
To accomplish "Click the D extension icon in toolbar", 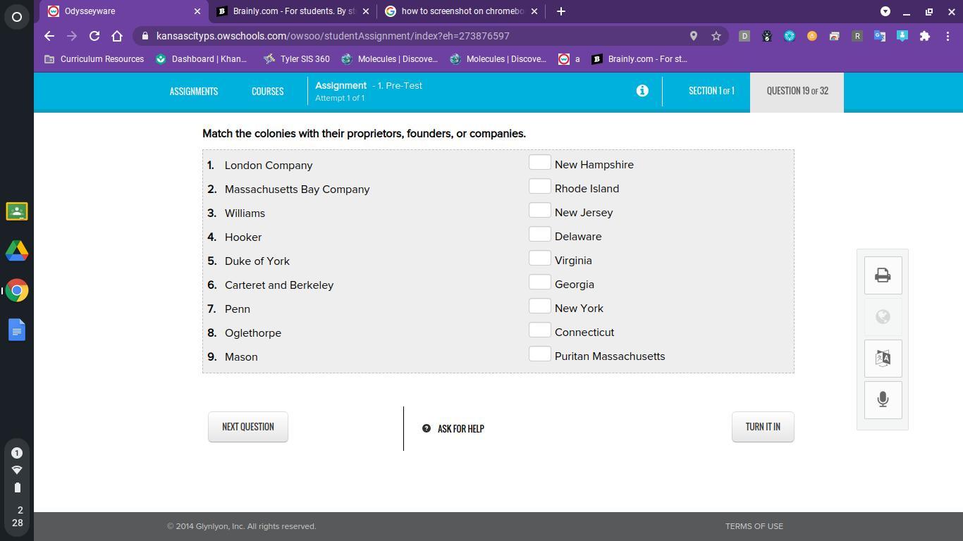I will [x=744, y=36].
